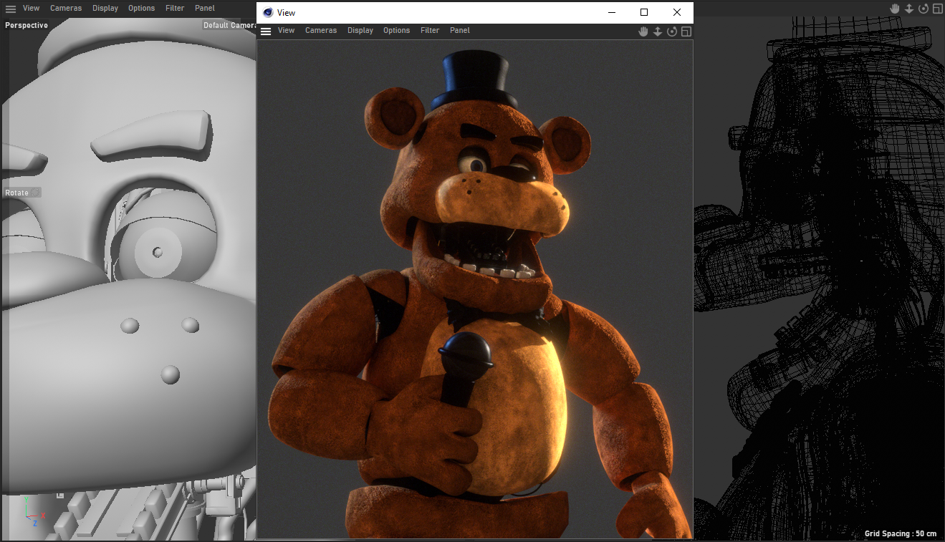Maximize the floating View window
This screenshot has width=945, height=542.
[x=644, y=12]
